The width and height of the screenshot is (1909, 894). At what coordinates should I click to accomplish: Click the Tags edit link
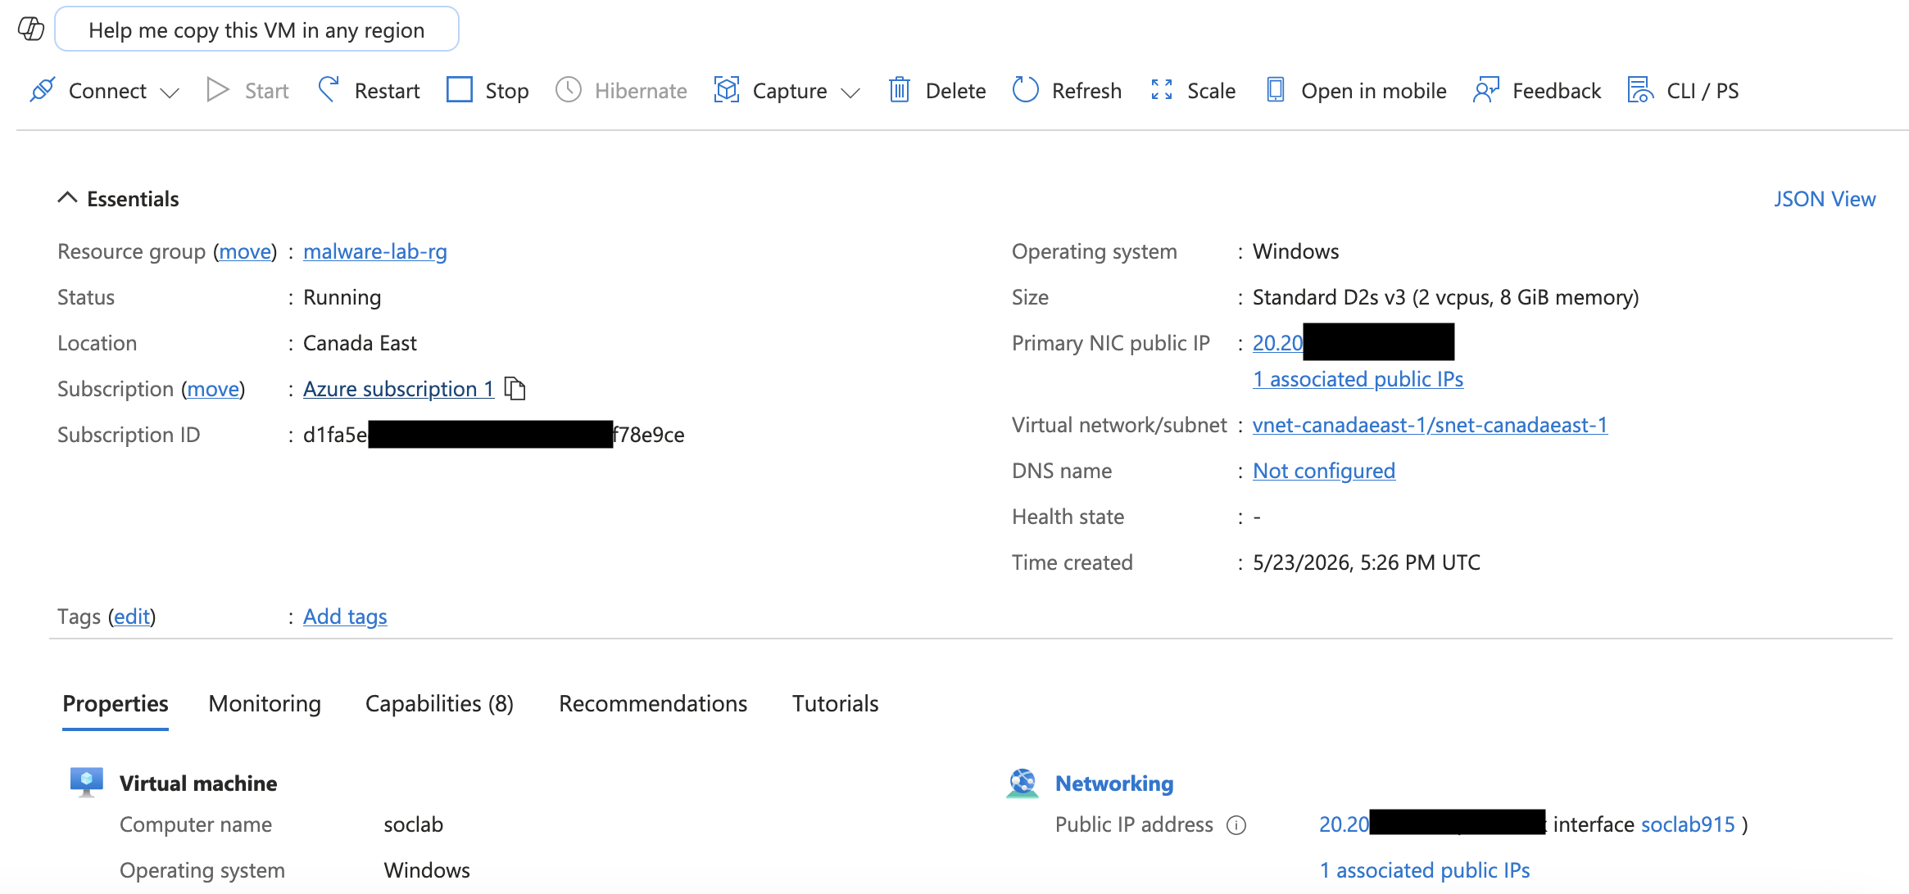(x=132, y=616)
